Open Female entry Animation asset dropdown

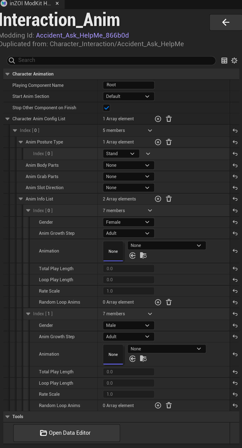point(167,245)
